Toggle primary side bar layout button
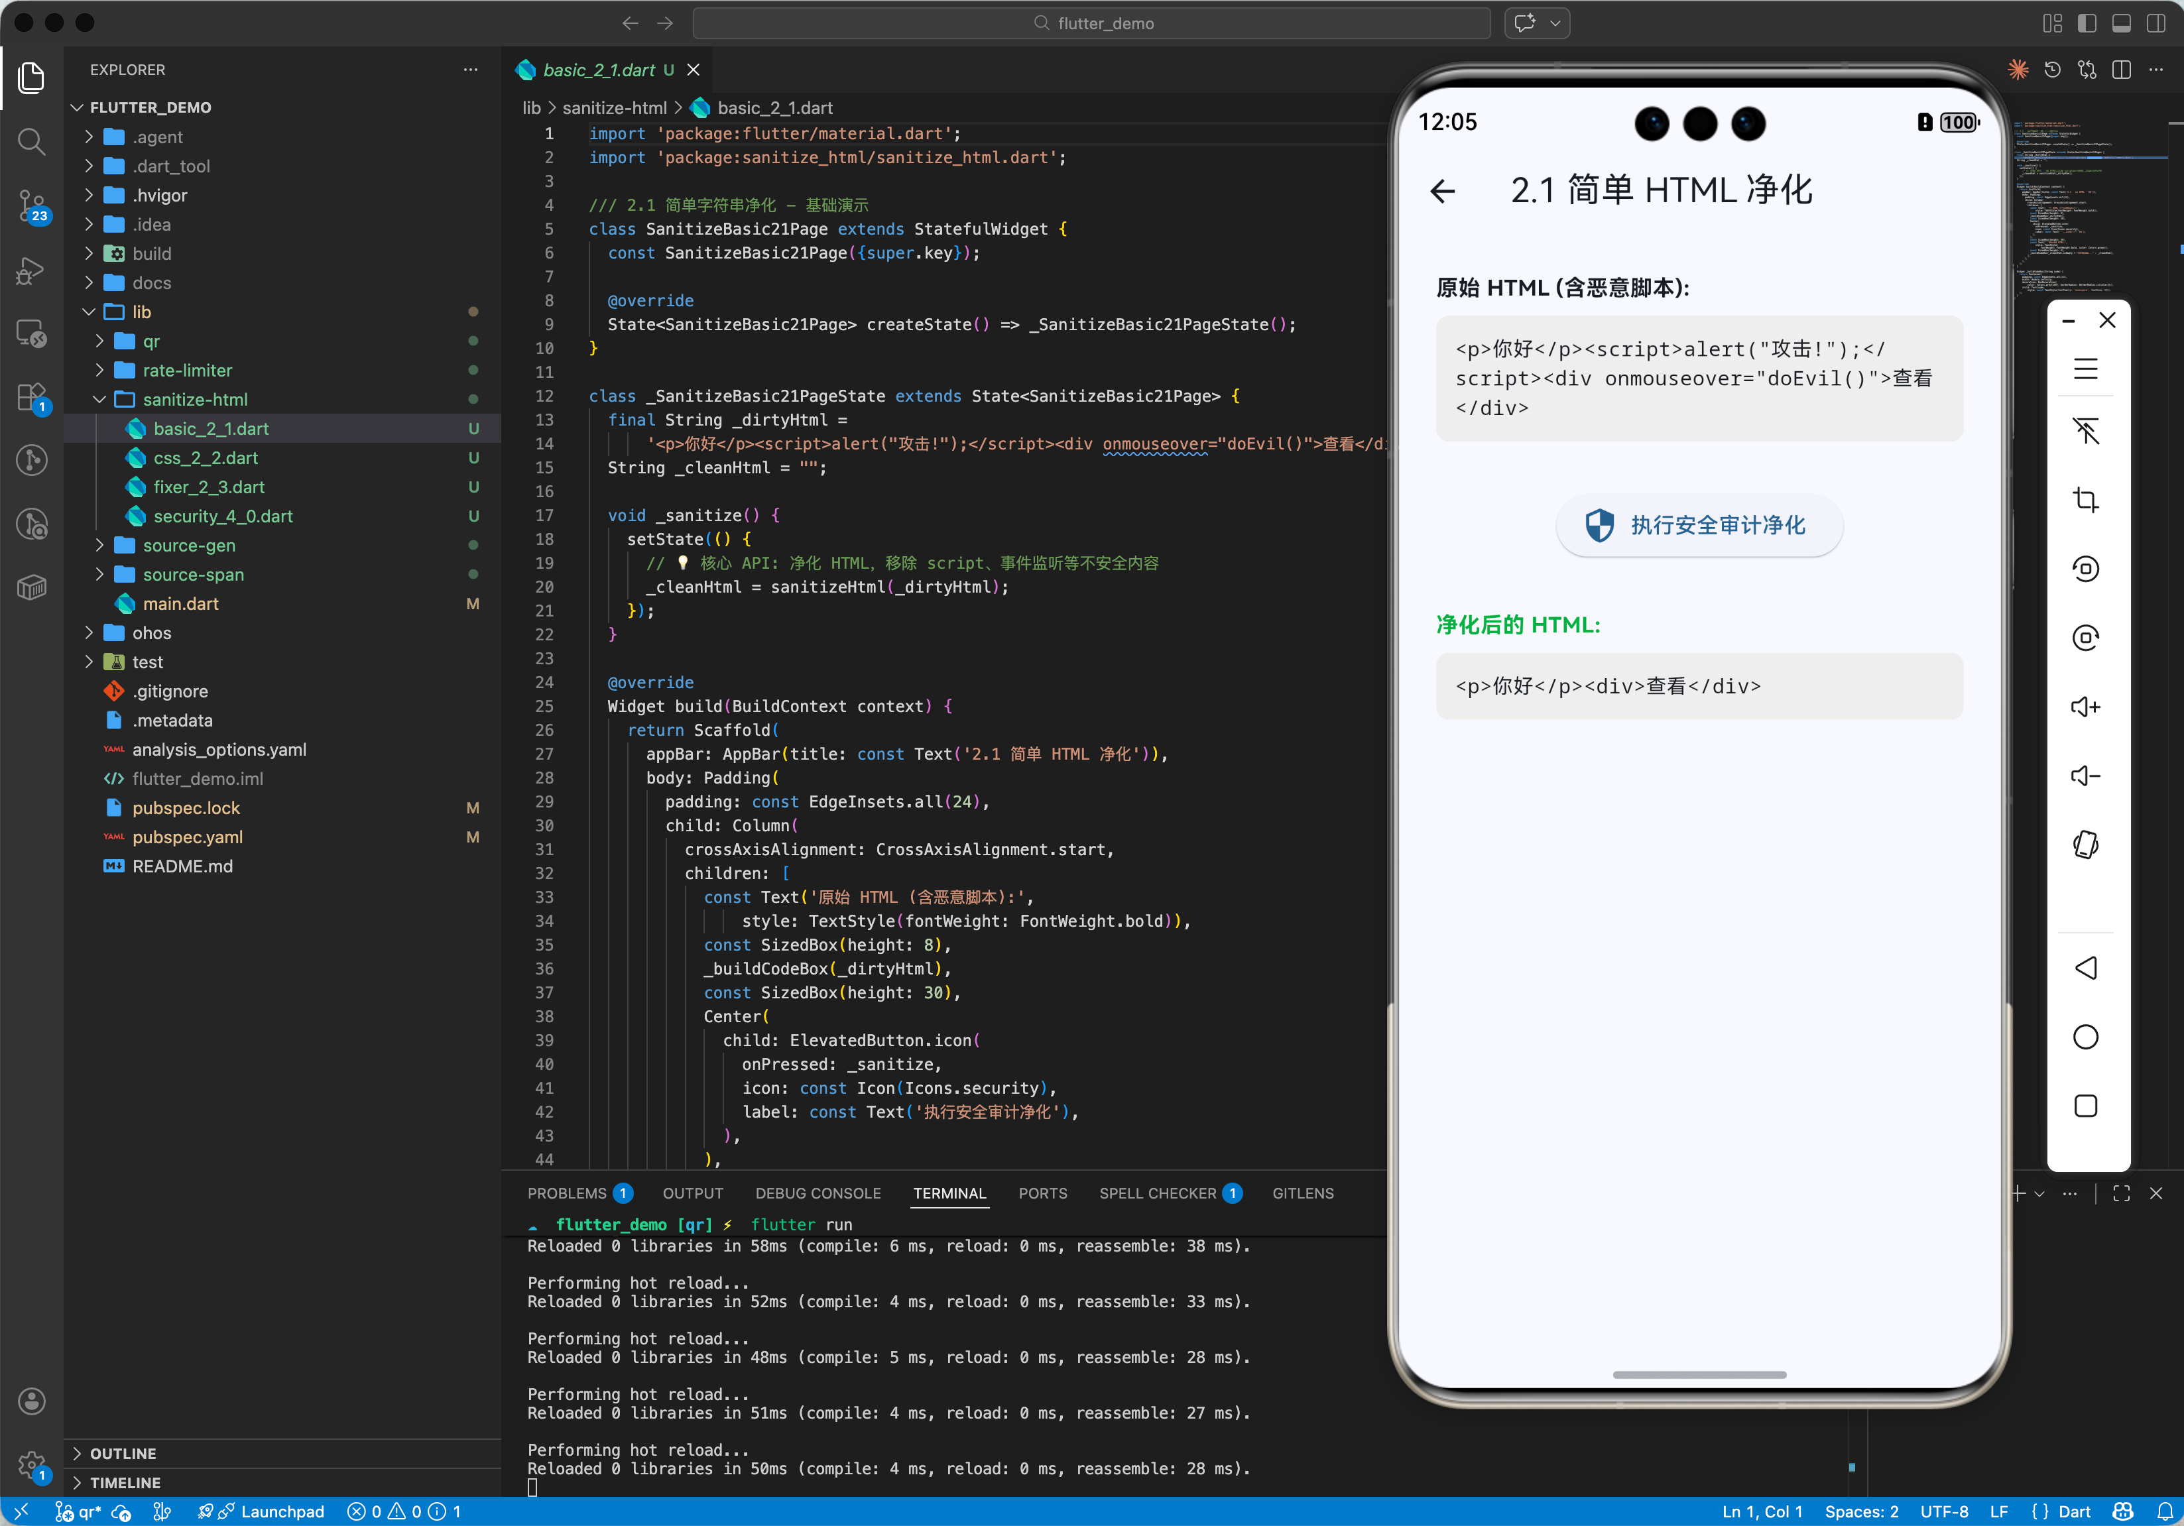The image size is (2184, 1526). [x=2087, y=23]
